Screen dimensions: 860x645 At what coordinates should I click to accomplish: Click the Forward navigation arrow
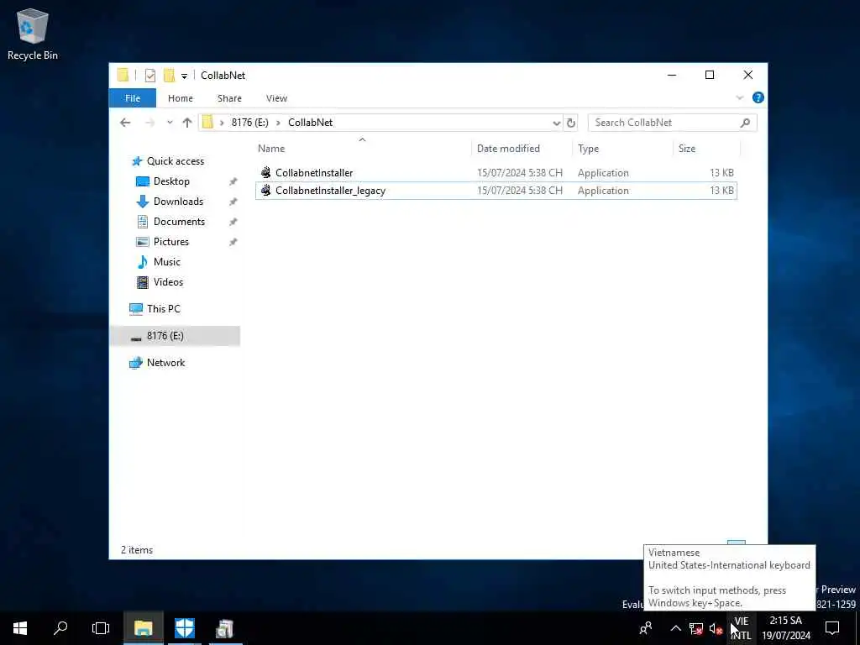[x=149, y=123]
